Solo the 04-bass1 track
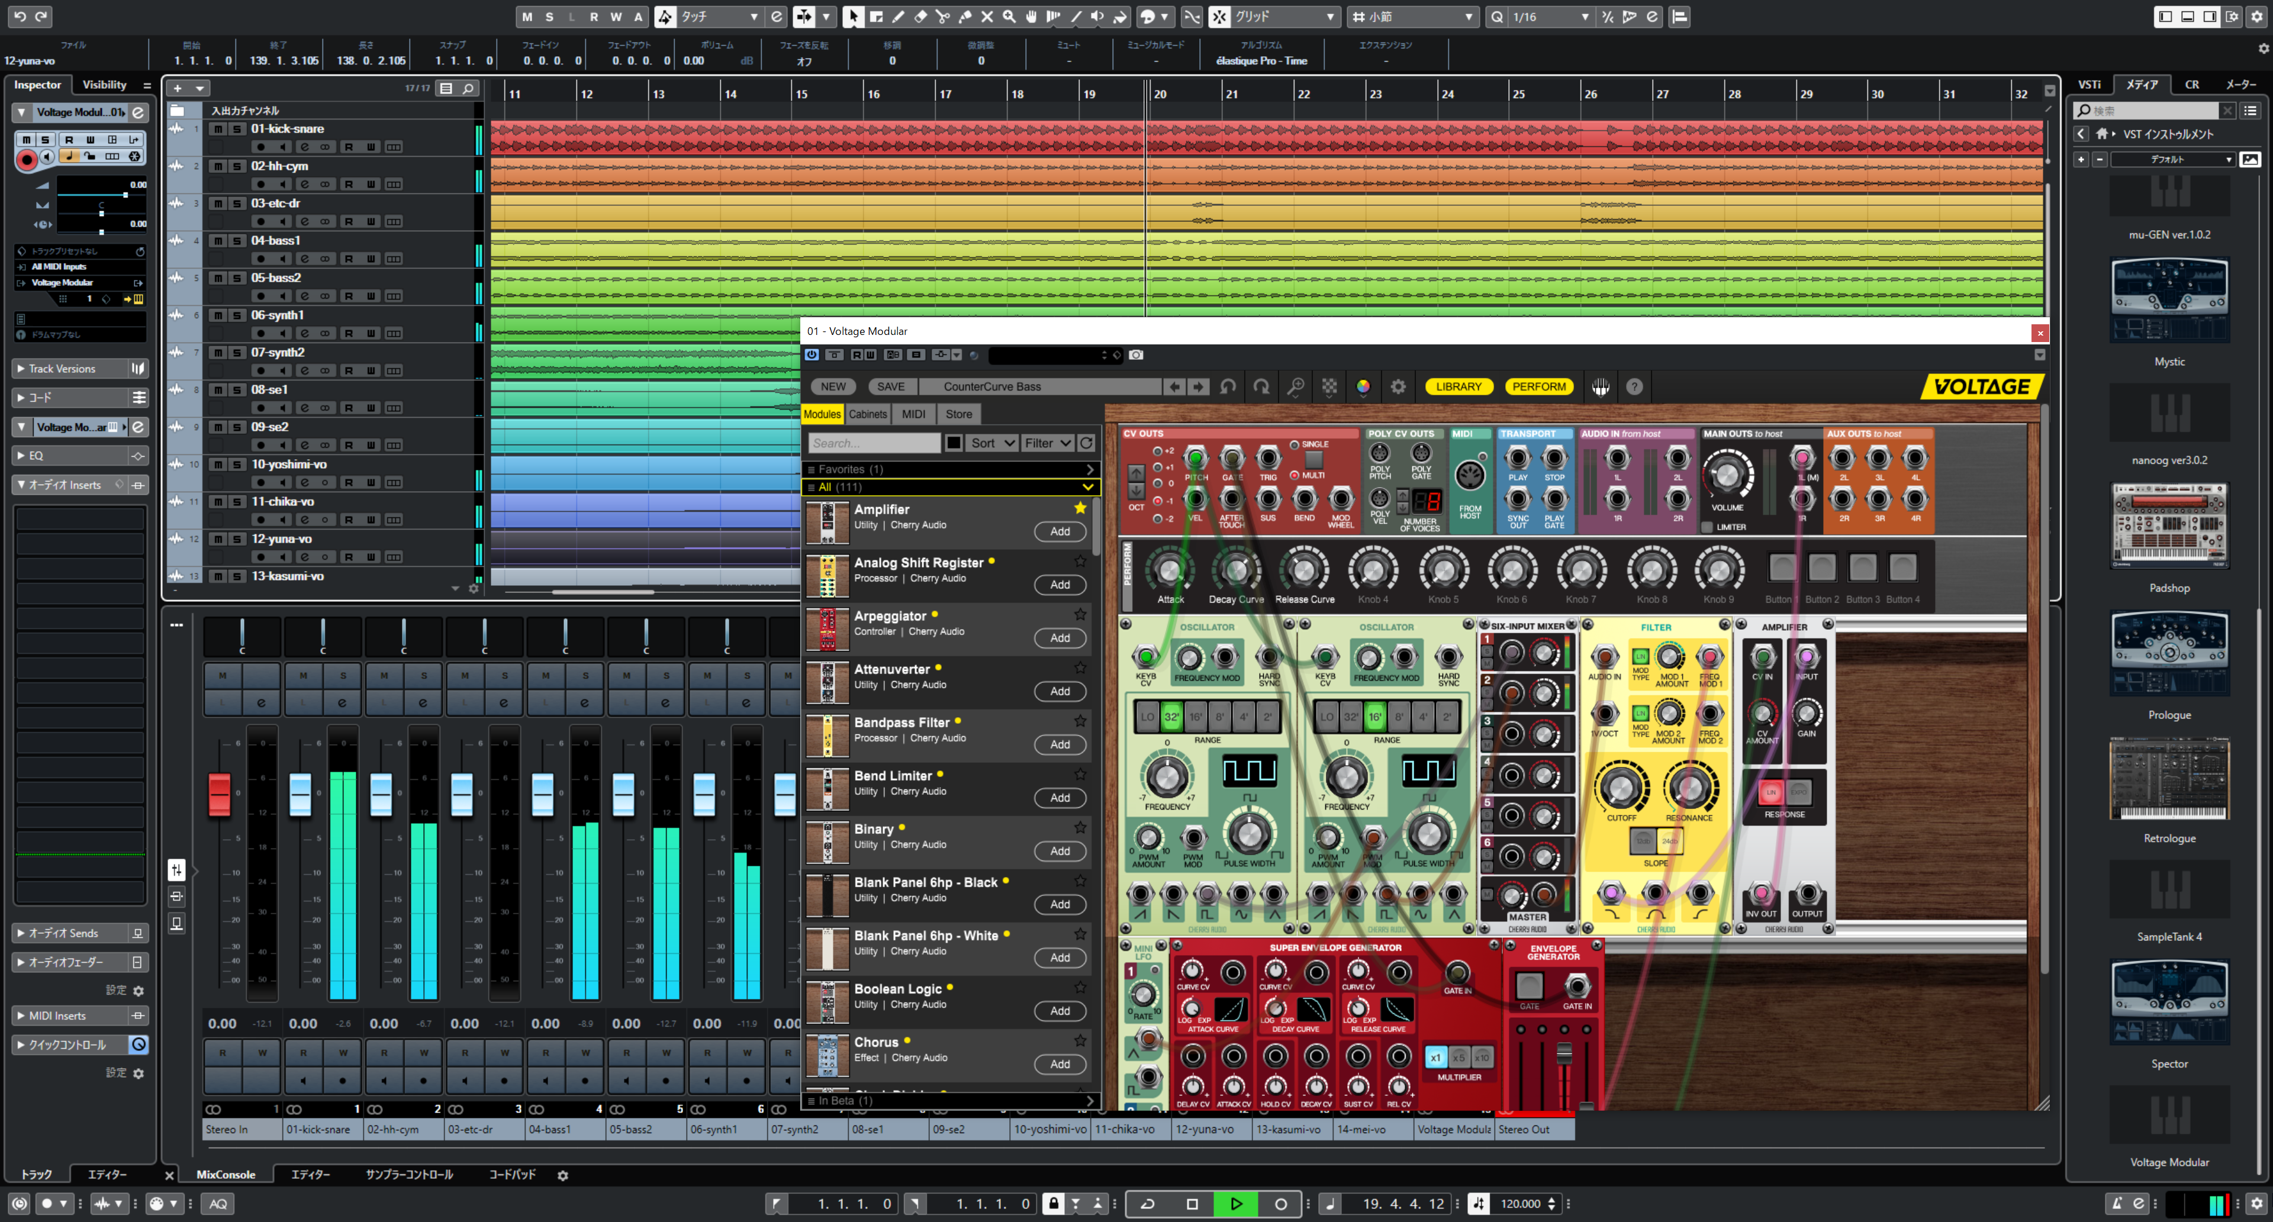2273x1222 pixels. (237, 241)
